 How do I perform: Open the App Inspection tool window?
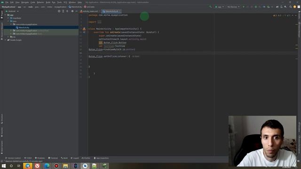click(x=101, y=158)
